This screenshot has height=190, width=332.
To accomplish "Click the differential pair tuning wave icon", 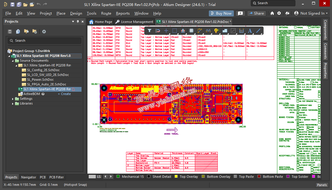I will (208, 31).
